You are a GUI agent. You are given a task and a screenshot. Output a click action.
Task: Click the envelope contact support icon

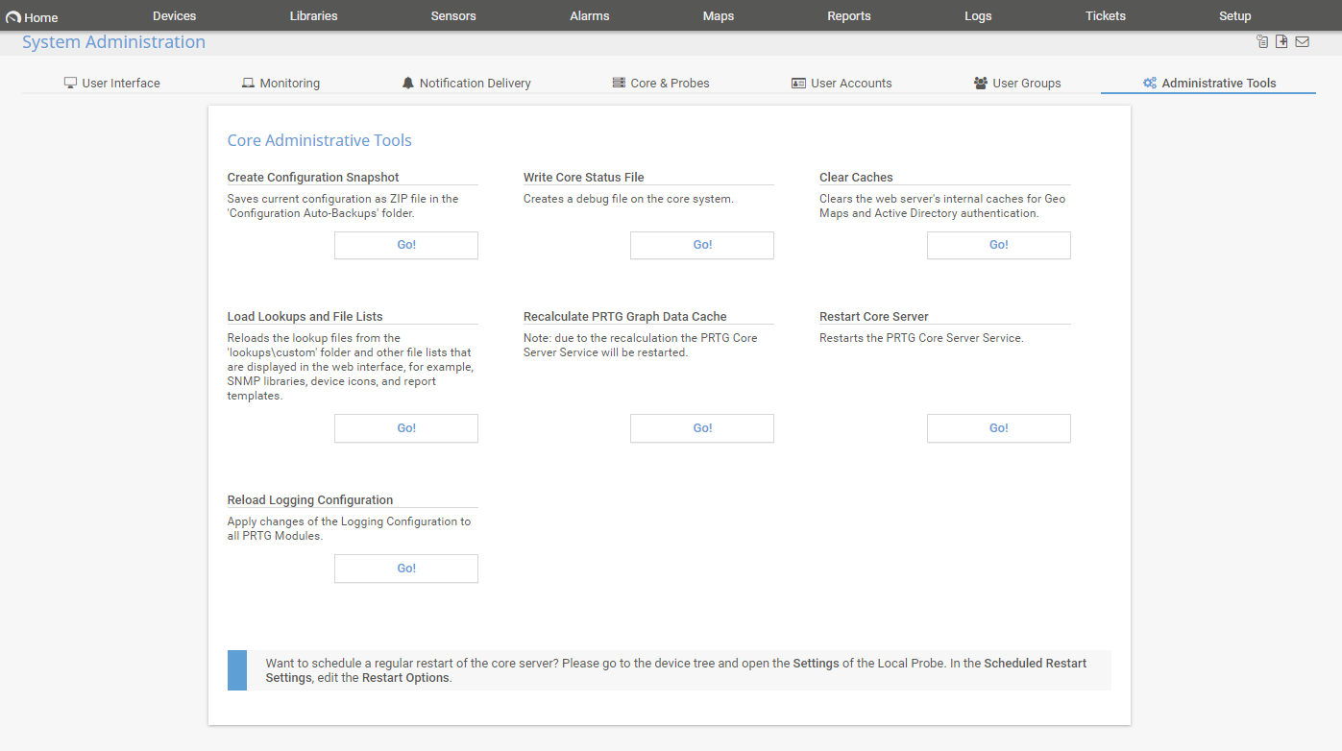[x=1302, y=41]
